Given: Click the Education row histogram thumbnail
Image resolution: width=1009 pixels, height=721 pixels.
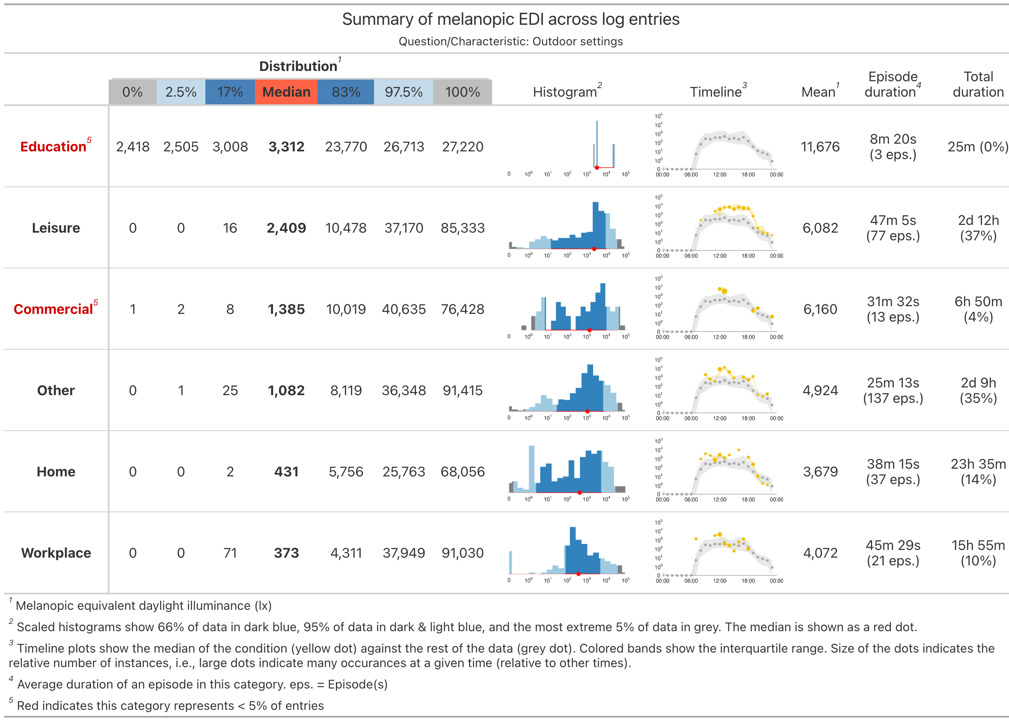Looking at the screenshot, I should coord(568,147).
